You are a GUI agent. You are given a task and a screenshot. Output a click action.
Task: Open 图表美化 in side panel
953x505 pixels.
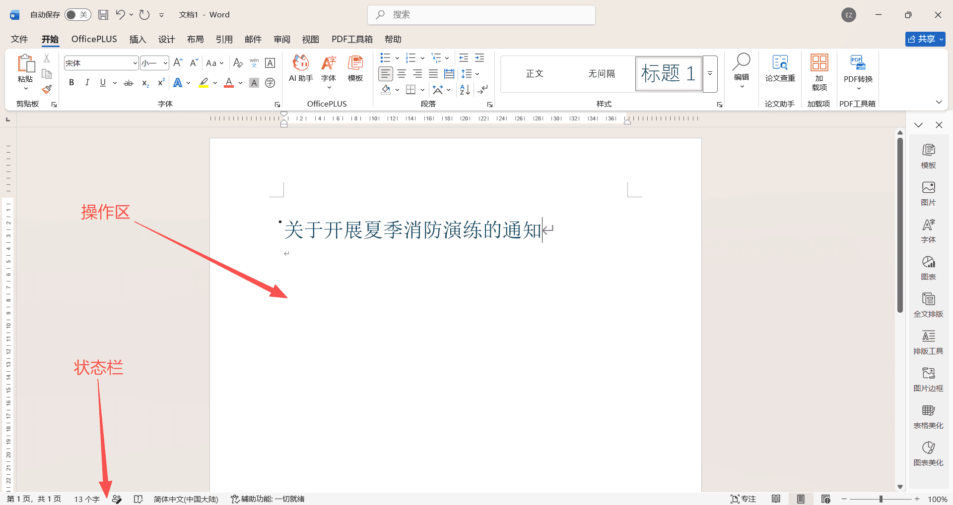tap(928, 453)
